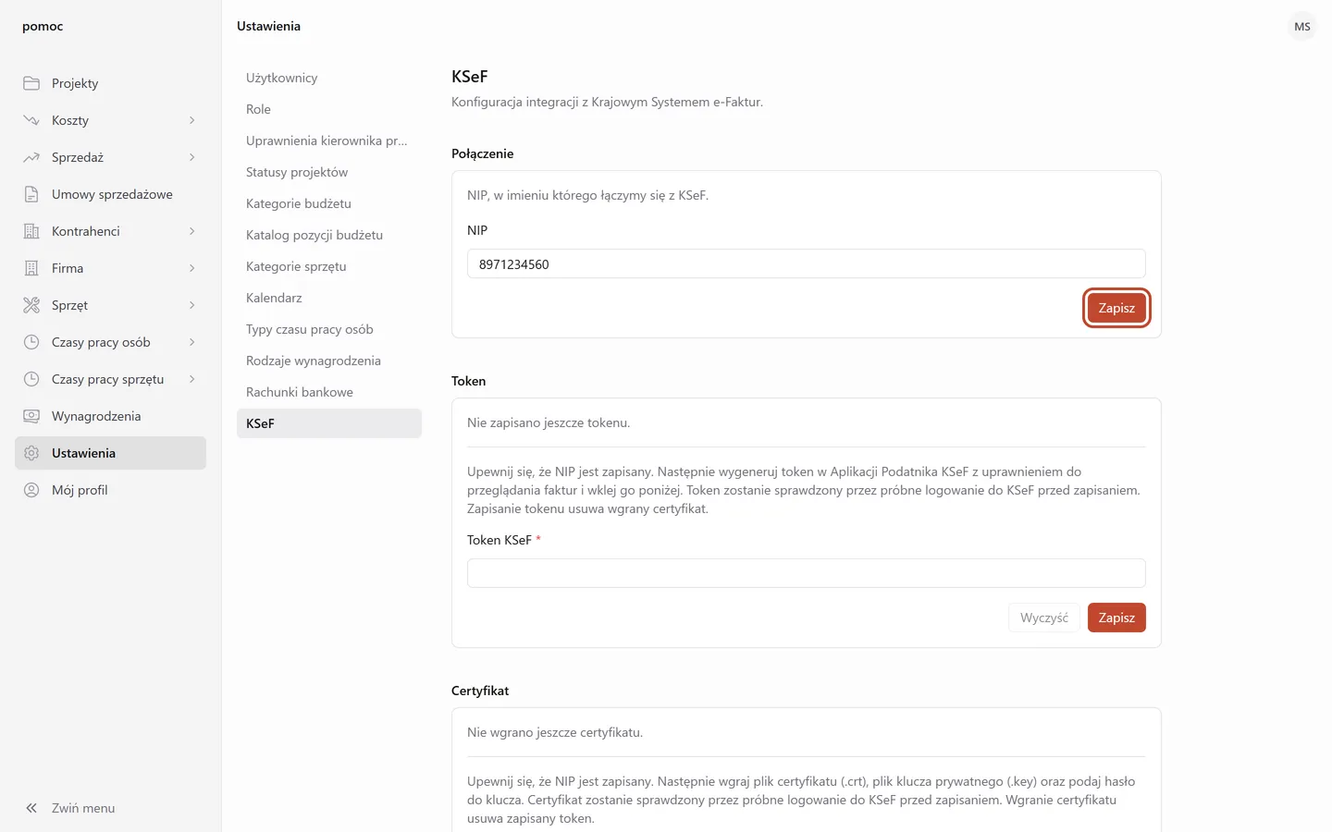Click into the NIP input field

point(807,263)
